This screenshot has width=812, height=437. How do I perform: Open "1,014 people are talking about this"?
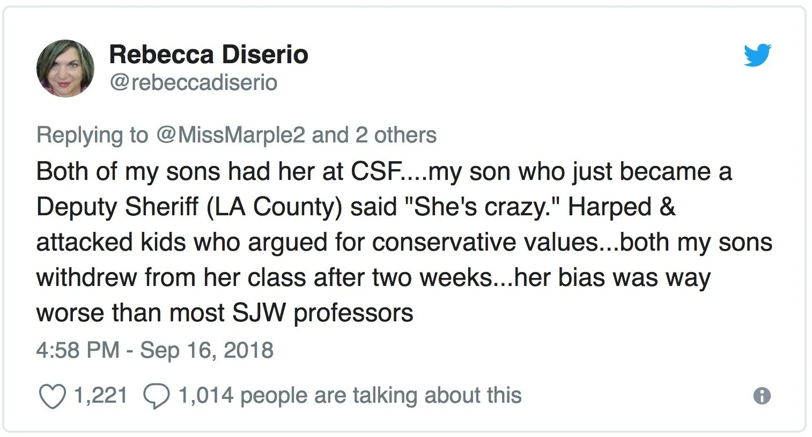click(x=350, y=396)
